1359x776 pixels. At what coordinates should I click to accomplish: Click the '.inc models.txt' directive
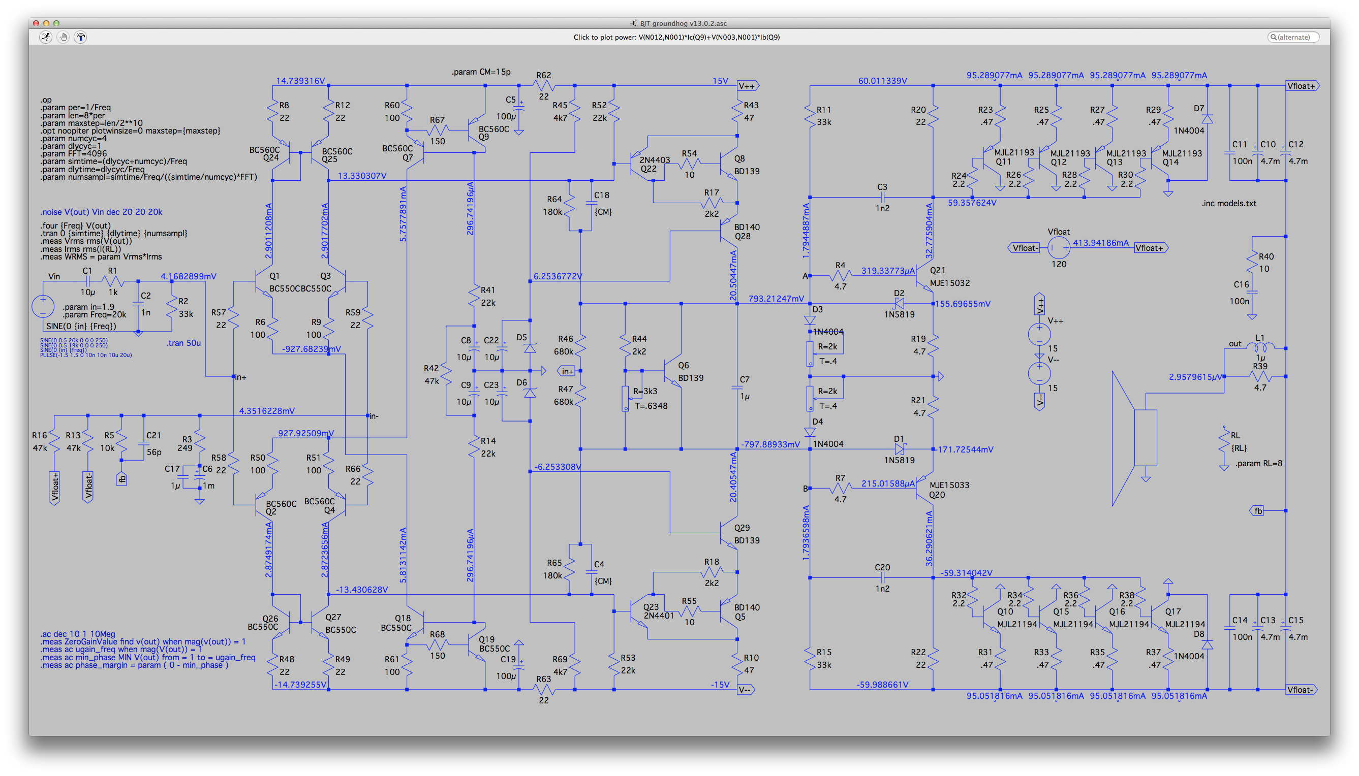point(1229,203)
